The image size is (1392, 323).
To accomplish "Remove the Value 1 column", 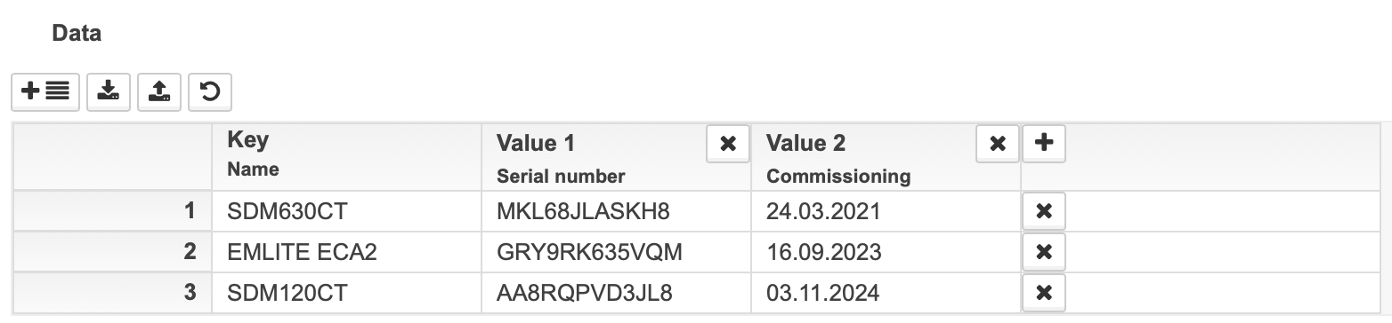I will pyautogui.click(x=728, y=143).
